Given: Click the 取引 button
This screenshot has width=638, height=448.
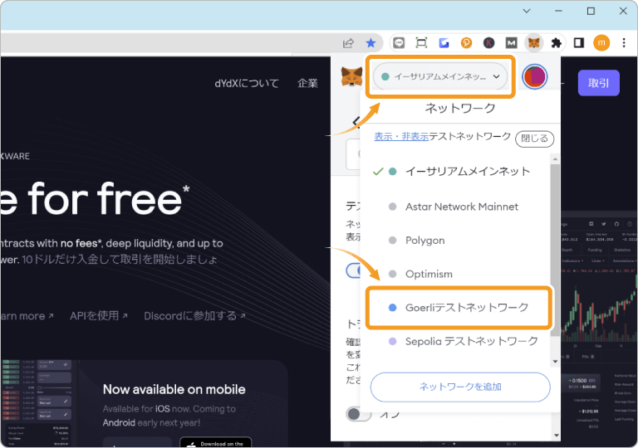Looking at the screenshot, I should click(x=598, y=83).
